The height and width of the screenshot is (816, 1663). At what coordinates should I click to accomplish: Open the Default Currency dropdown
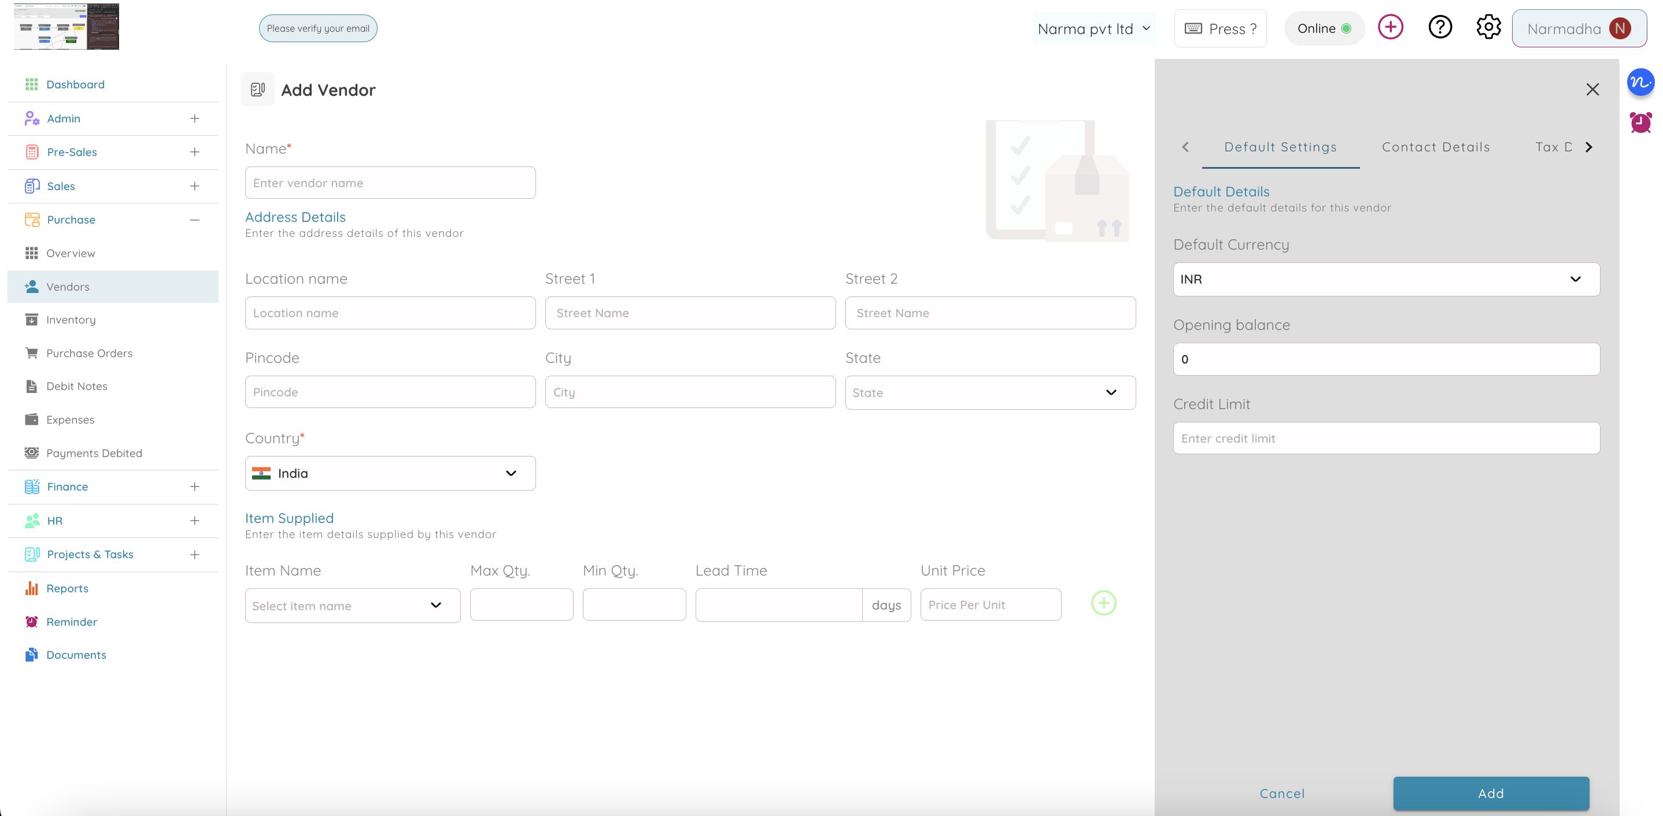1385,279
